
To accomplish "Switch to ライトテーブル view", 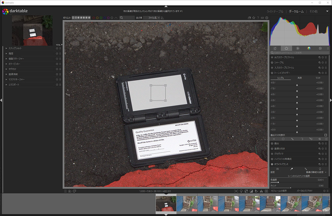I will [x=275, y=11].
